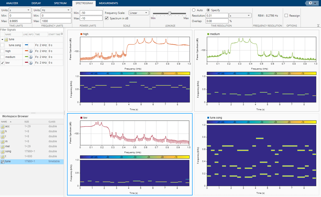
Task: Click the info icon for the high signal
Action: pyautogui.click(x=31, y=51)
